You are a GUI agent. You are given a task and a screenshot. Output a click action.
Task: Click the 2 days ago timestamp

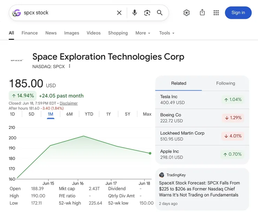pyautogui.click(x=168, y=204)
